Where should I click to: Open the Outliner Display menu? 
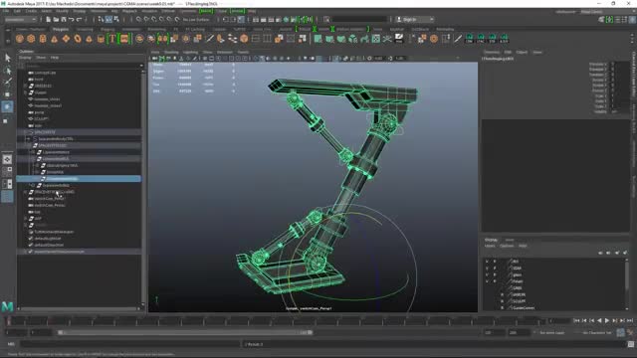pyautogui.click(x=25, y=58)
